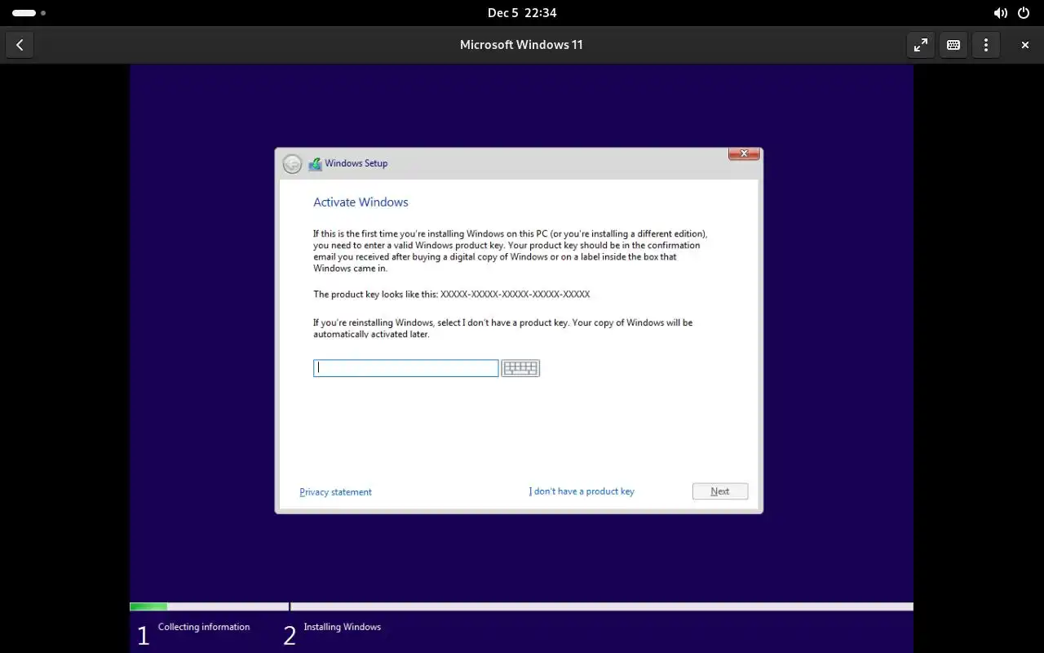Click the Activate Windows heading
This screenshot has height=653, width=1044.
[361, 202]
